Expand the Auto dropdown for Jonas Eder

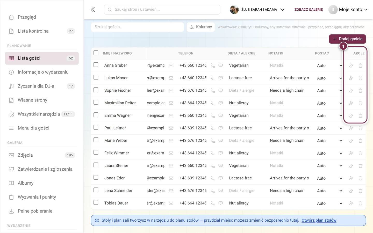point(329,178)
